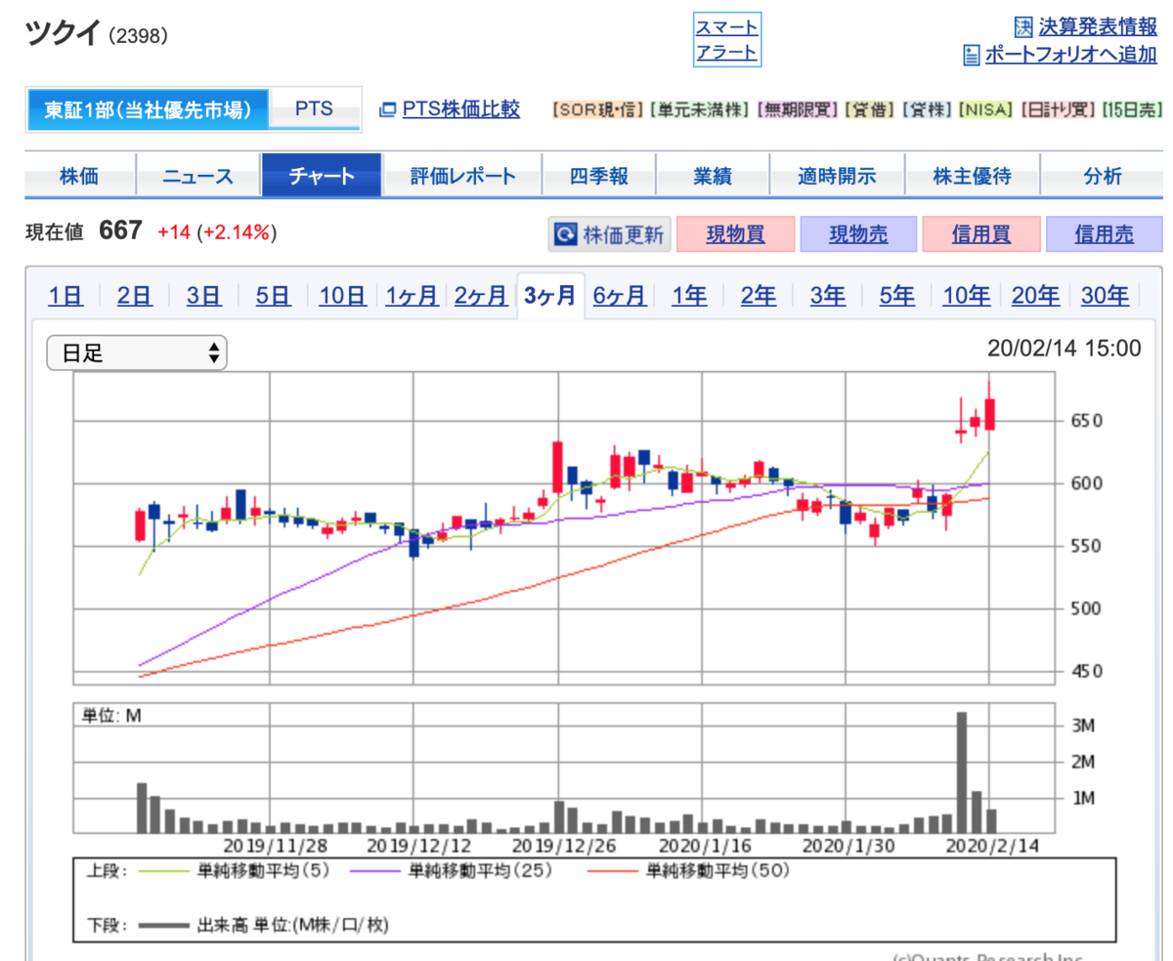Open the 業績 tab
1173x961 pixels.
coord(713,177)
